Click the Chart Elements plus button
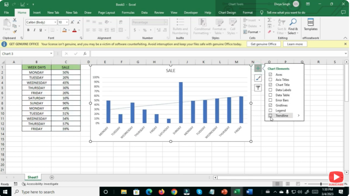This screenshot has height=196, width=350. [258, 68]
